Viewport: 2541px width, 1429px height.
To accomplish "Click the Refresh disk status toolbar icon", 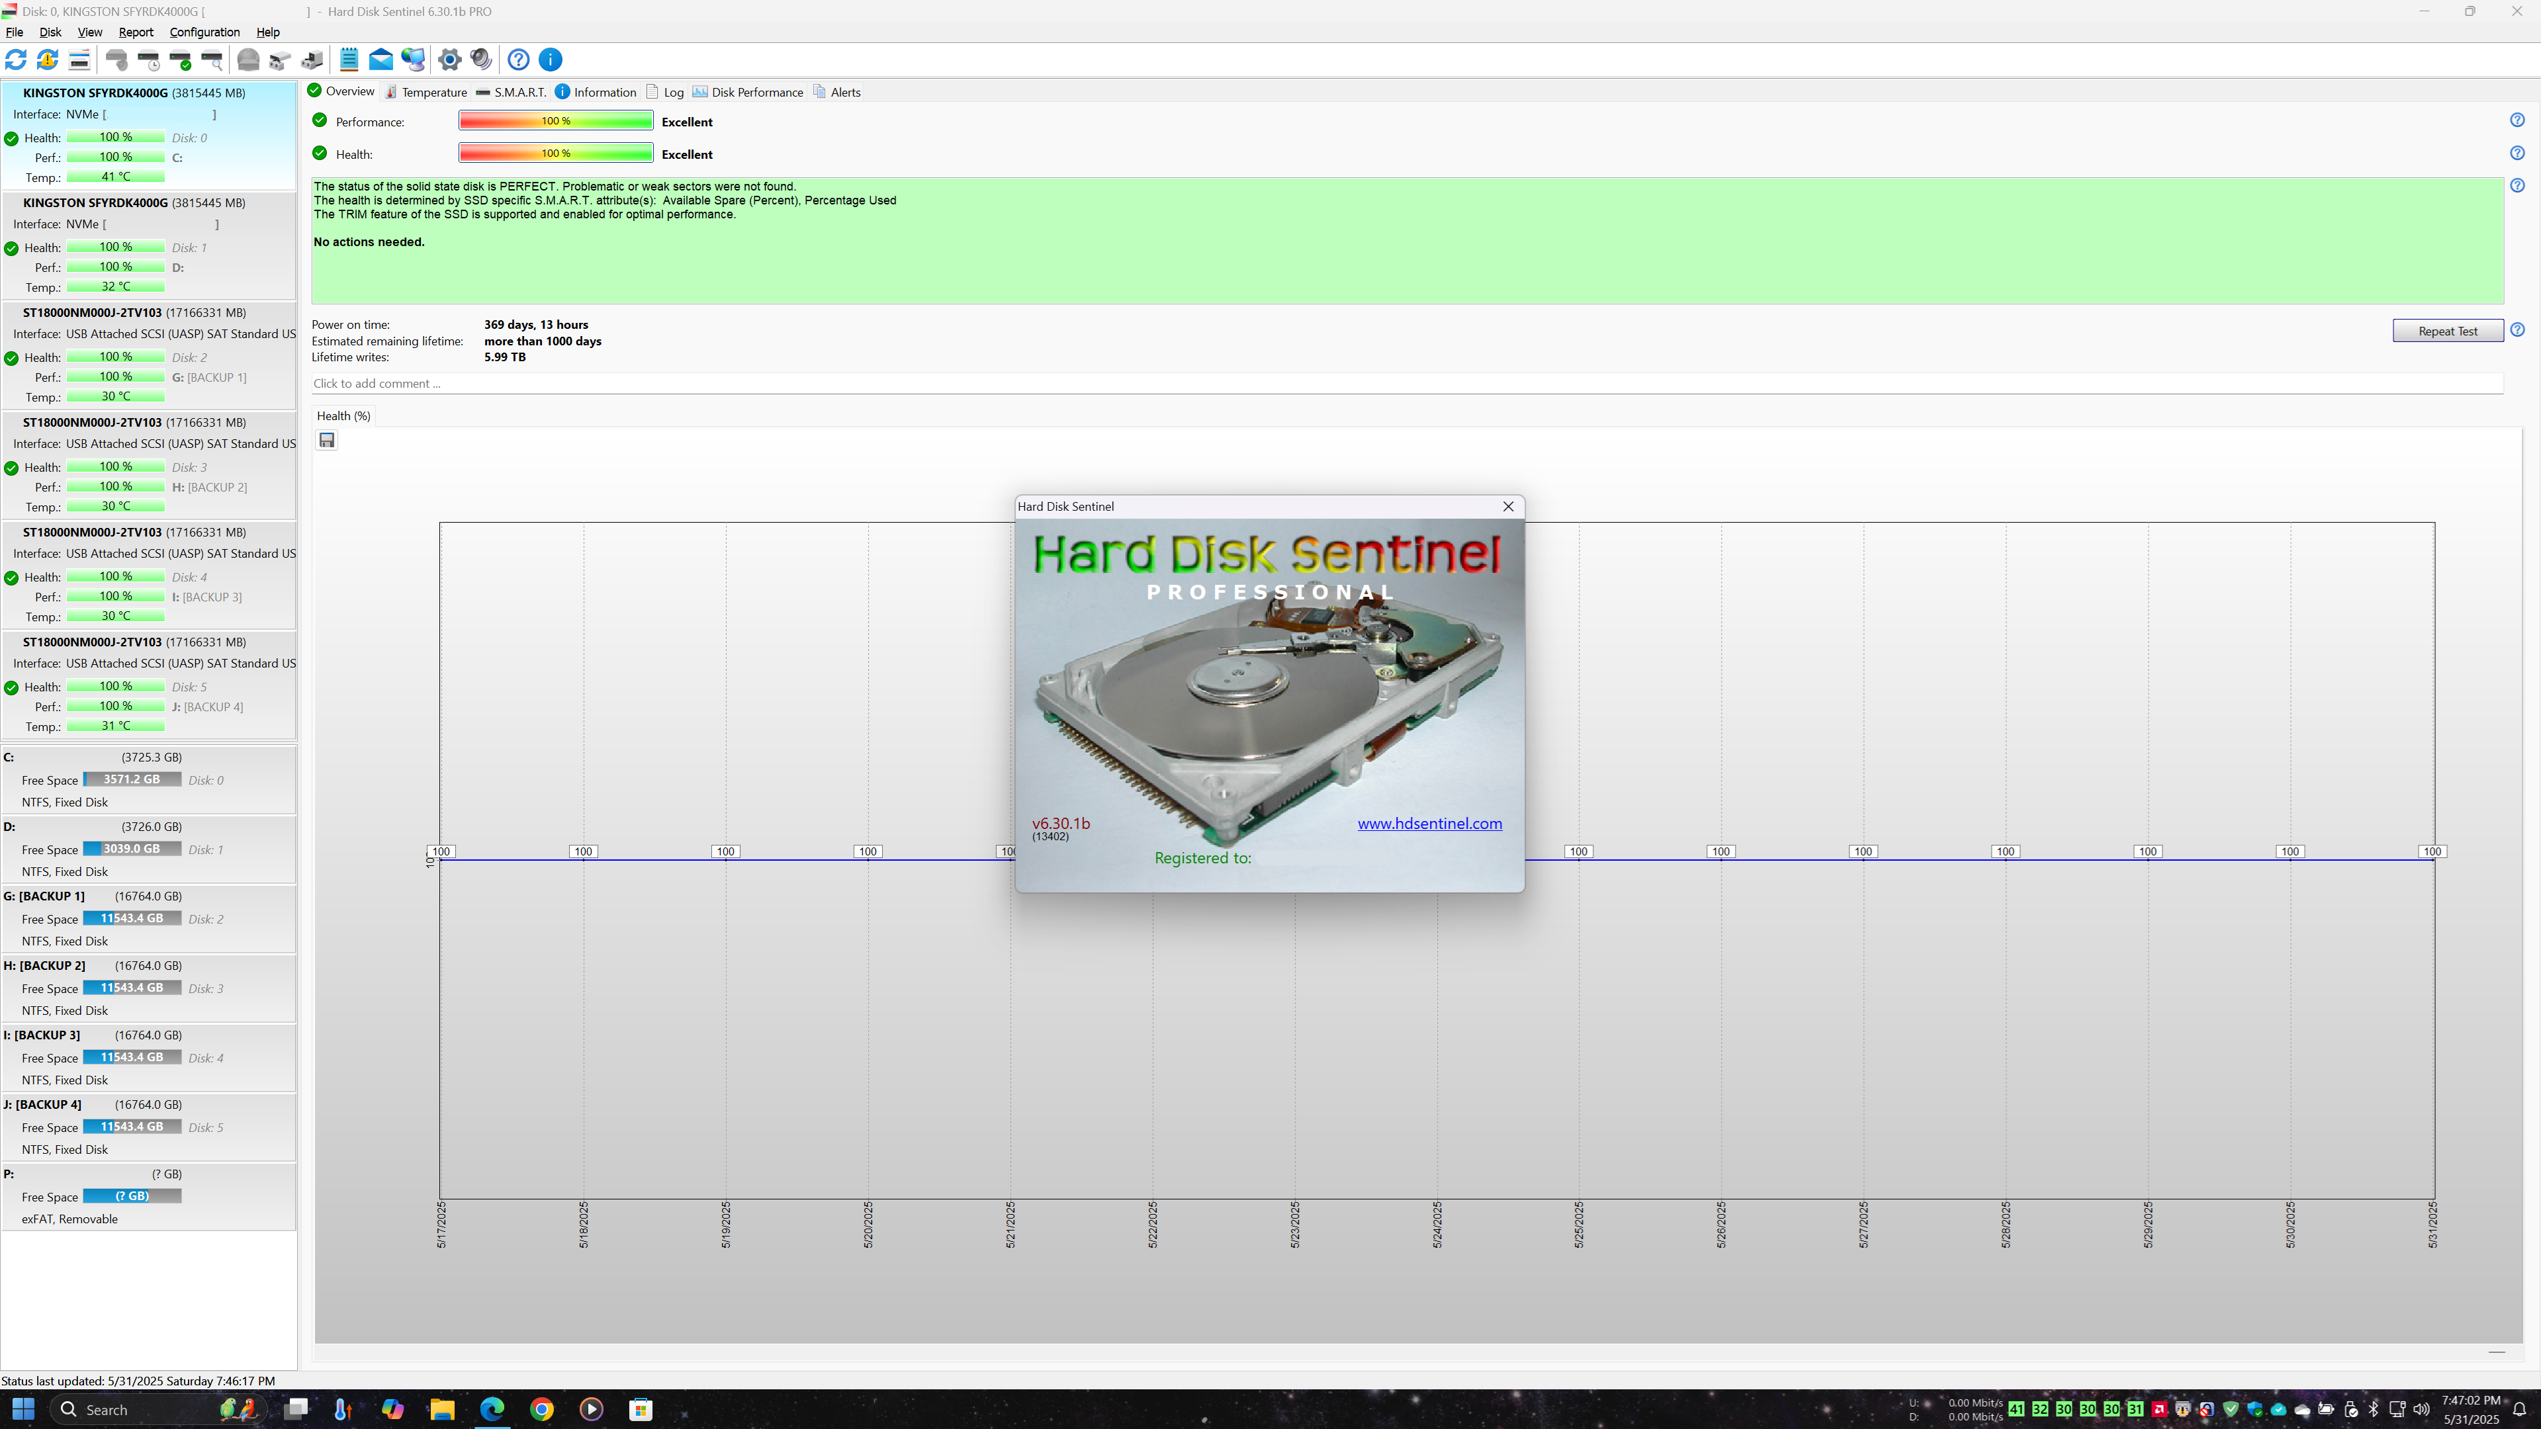I will (x=16, y=59).
